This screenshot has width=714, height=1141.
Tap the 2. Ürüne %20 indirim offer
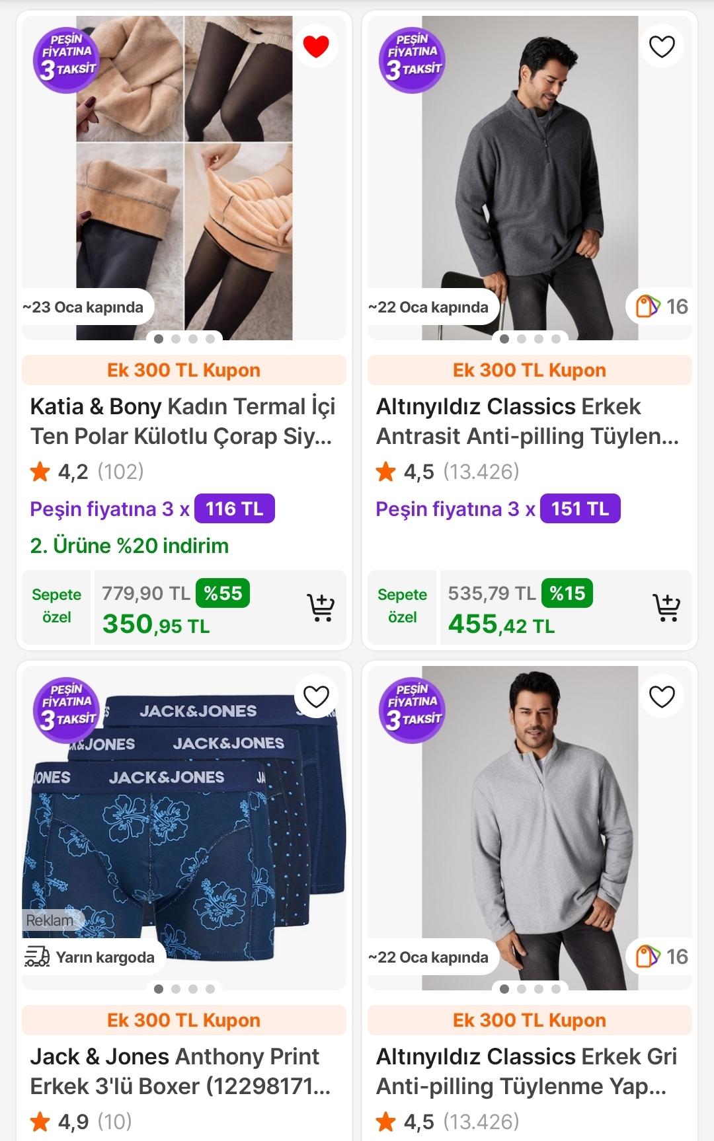130,546
